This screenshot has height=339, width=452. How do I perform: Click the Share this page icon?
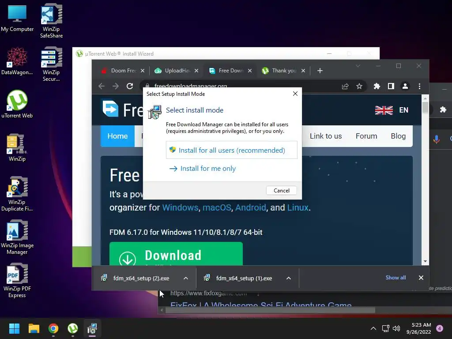pos(345,86)
